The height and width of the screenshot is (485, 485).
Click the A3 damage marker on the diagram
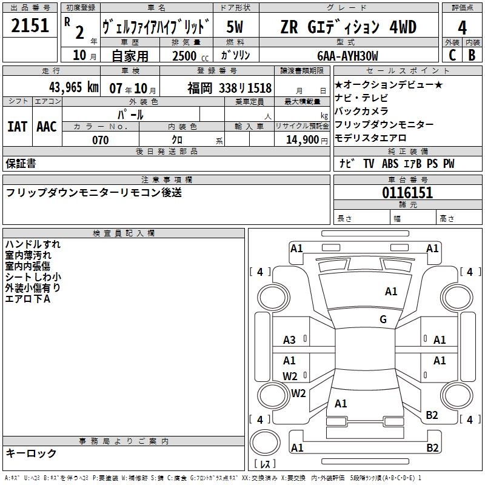290,340
